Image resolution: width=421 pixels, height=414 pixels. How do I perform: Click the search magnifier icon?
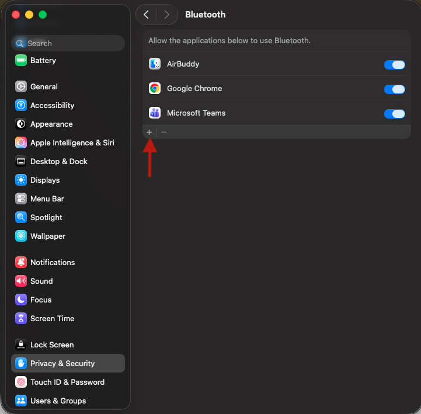pyautogui.click(x=20, y=43)
